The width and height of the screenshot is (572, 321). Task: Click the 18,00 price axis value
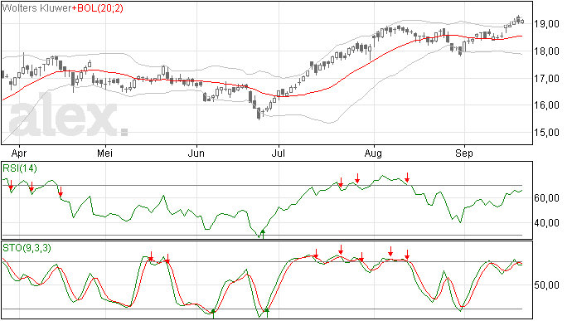click(x=547, y=51)
